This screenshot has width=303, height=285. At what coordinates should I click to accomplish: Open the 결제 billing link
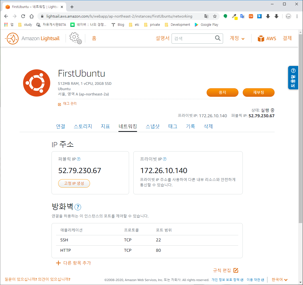pos(287,38)
